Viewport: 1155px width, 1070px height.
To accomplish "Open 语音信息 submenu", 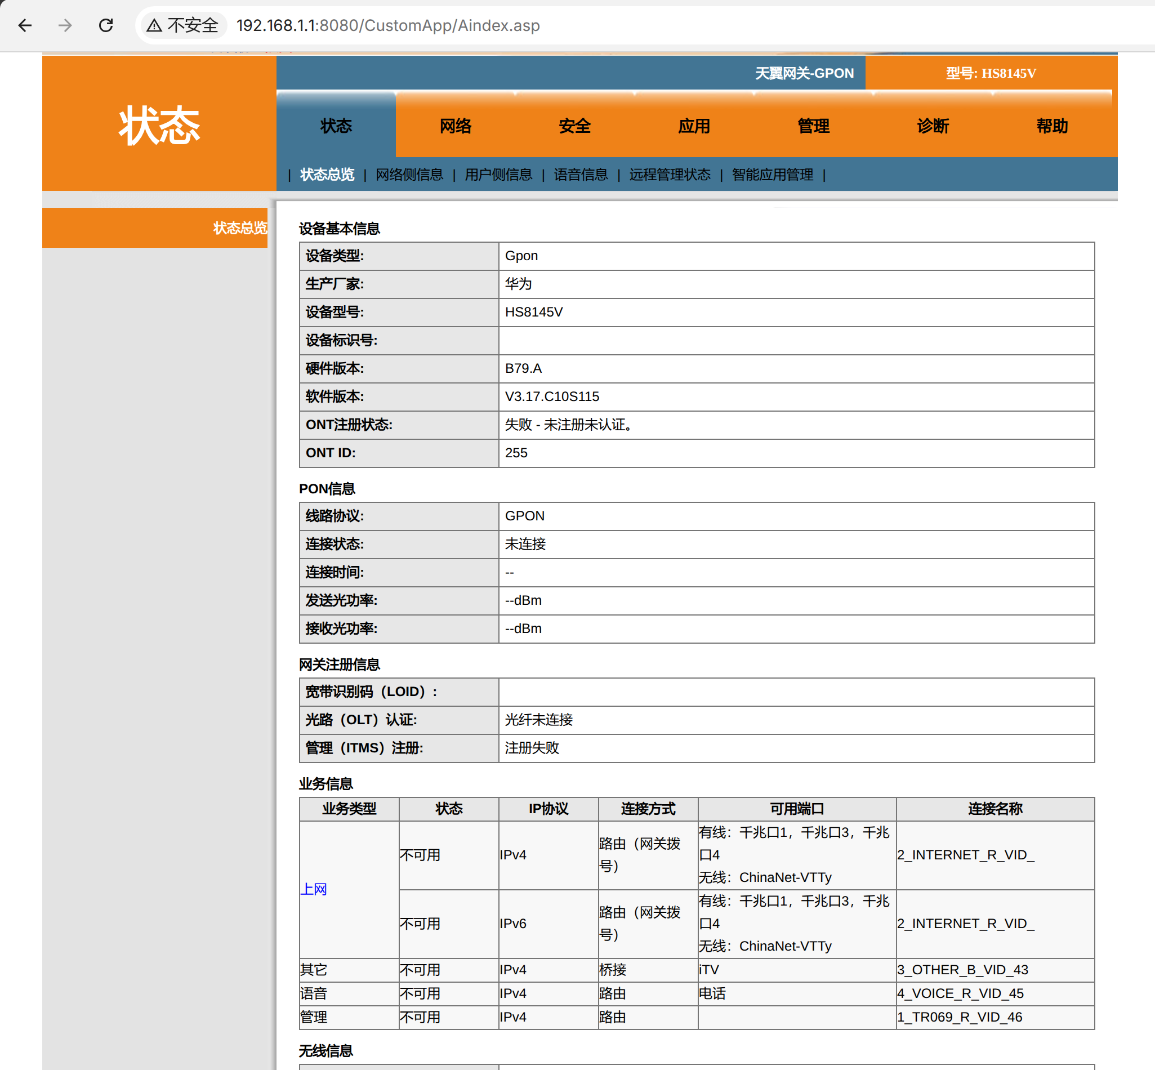I will tap(581, 174).
